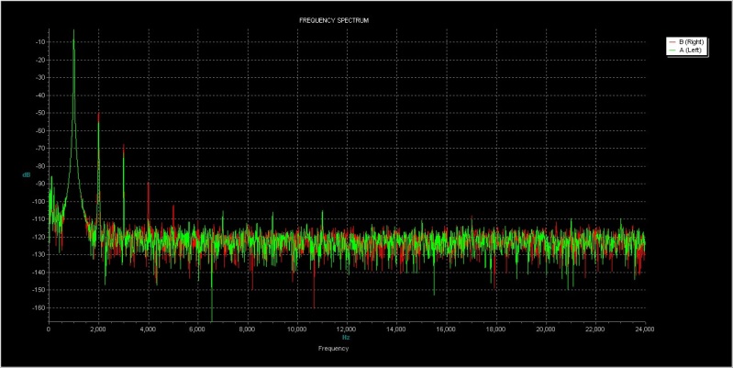Click the Frequency caption below the chart
The image size is (733, 368).
(x=333, y=349)
